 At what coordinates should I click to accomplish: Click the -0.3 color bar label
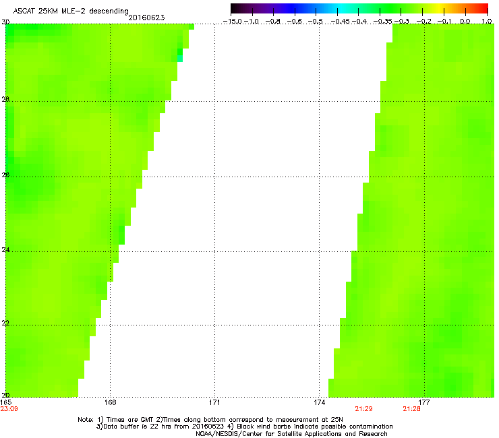pos(402,22)
